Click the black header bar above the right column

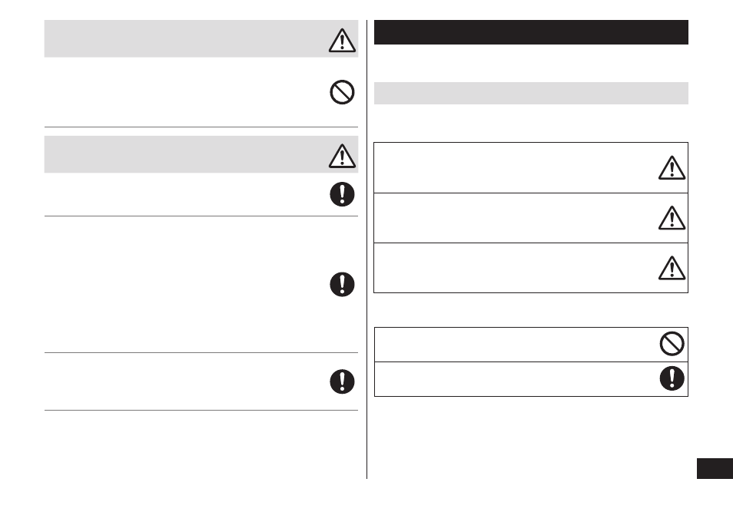pyautogui.click(x=531, y=32)
